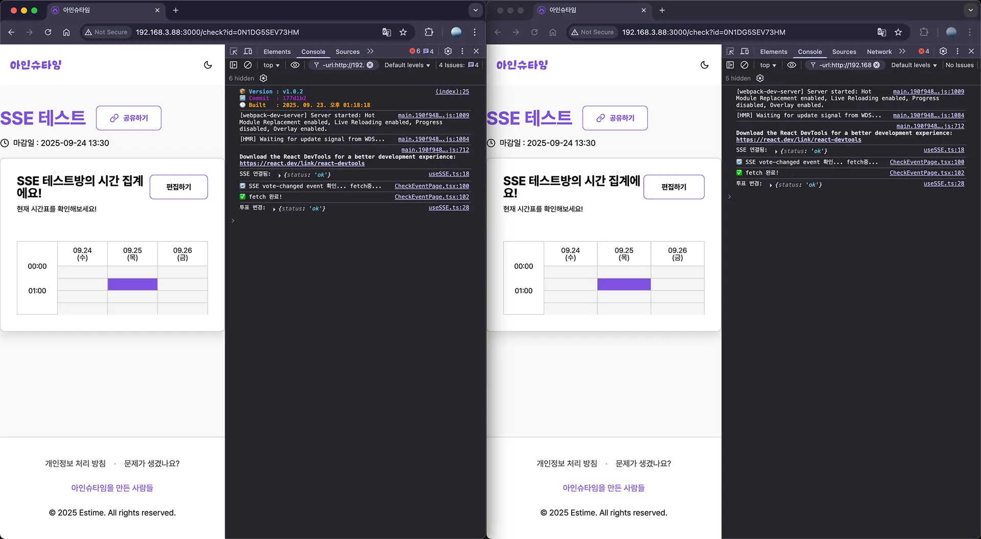Open useSSE.ts:18 source link in right console

(943, 150)
